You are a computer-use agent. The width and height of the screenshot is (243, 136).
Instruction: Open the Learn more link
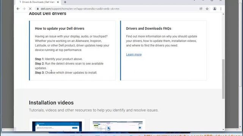coord(134,54)
